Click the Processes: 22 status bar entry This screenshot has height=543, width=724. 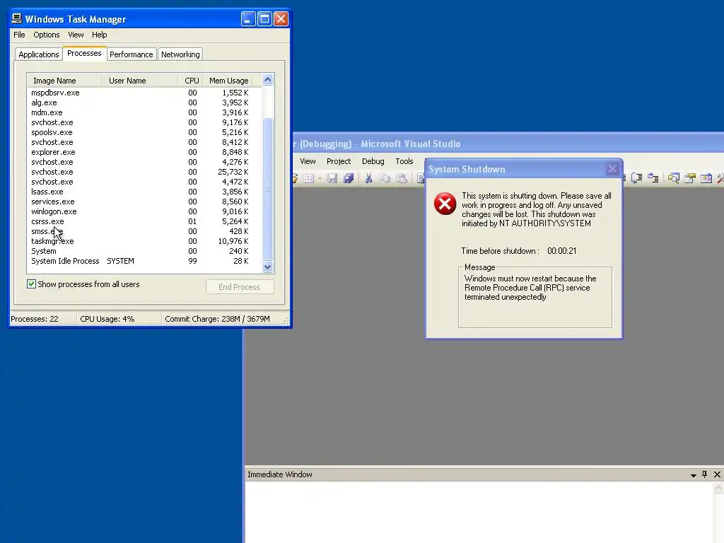43,319
